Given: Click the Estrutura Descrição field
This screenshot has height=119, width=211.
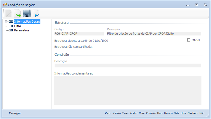Looking at the screenshot, I should pos(154,34).
